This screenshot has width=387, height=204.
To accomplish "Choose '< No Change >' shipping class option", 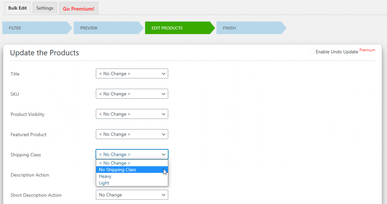I will tap(115, 163).
